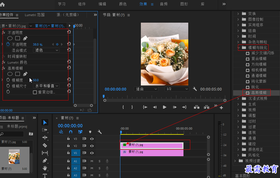The height and width of the screenshot is (178, 280).
Task: Open button editor plus icon
Action: [x=221, y=108]
